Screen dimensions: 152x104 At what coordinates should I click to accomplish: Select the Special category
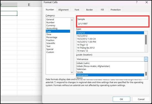pyautogui.click(x=58, y=49)
